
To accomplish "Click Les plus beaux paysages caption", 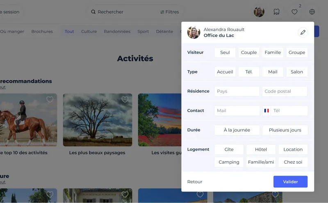I will click(x=97, y=153).
